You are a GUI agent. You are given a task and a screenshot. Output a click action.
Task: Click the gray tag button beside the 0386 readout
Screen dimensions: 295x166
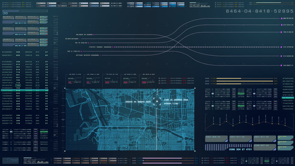pos(265,147)
